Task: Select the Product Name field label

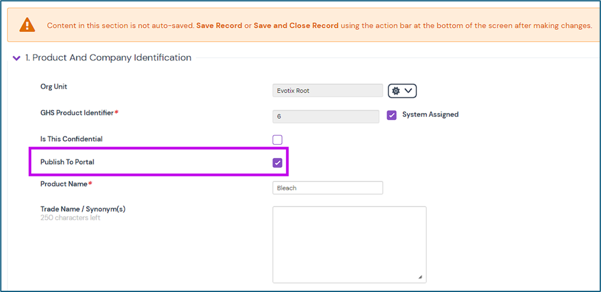Action: (x=64, y=184)
